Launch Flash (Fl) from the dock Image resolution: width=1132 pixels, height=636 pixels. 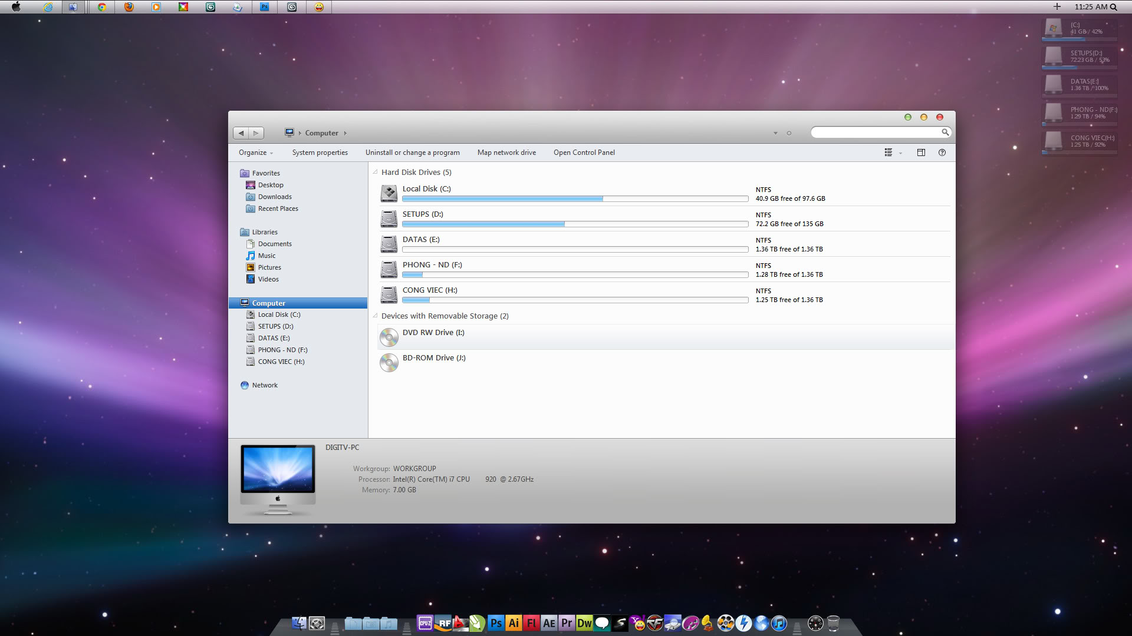(x=531, y=623)
